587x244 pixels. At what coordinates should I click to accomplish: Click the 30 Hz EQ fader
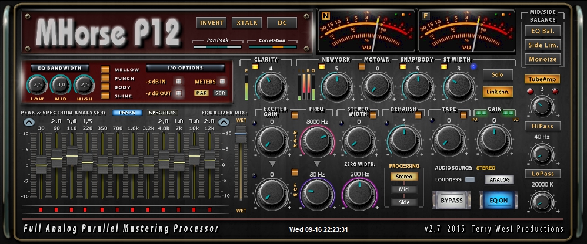(x=42, y=165)
